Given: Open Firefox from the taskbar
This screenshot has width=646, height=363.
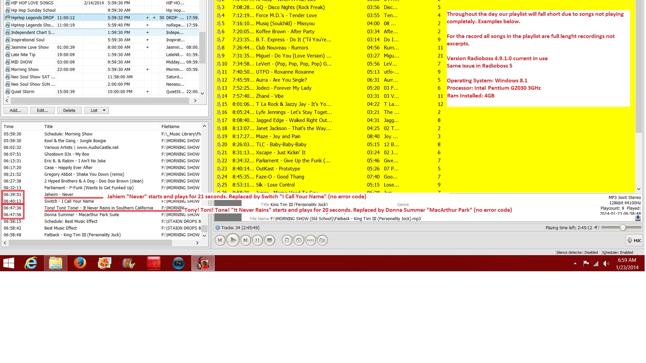Looking at the screenshot, I should [80, 263].
